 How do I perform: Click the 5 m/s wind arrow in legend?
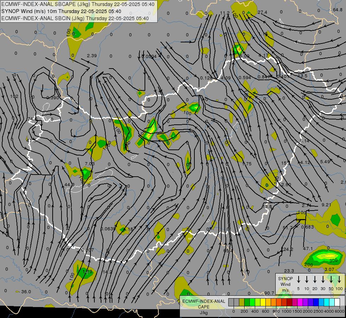[298, 279]
